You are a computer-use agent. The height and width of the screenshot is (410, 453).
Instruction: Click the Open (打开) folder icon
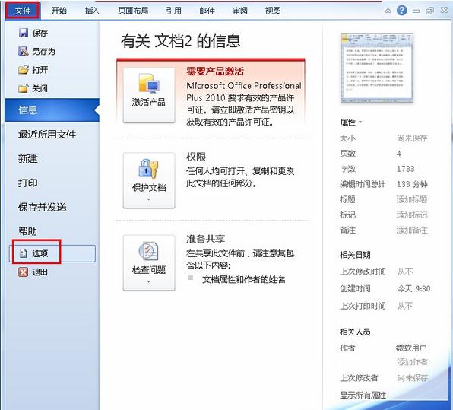click(x=24, y=70)
